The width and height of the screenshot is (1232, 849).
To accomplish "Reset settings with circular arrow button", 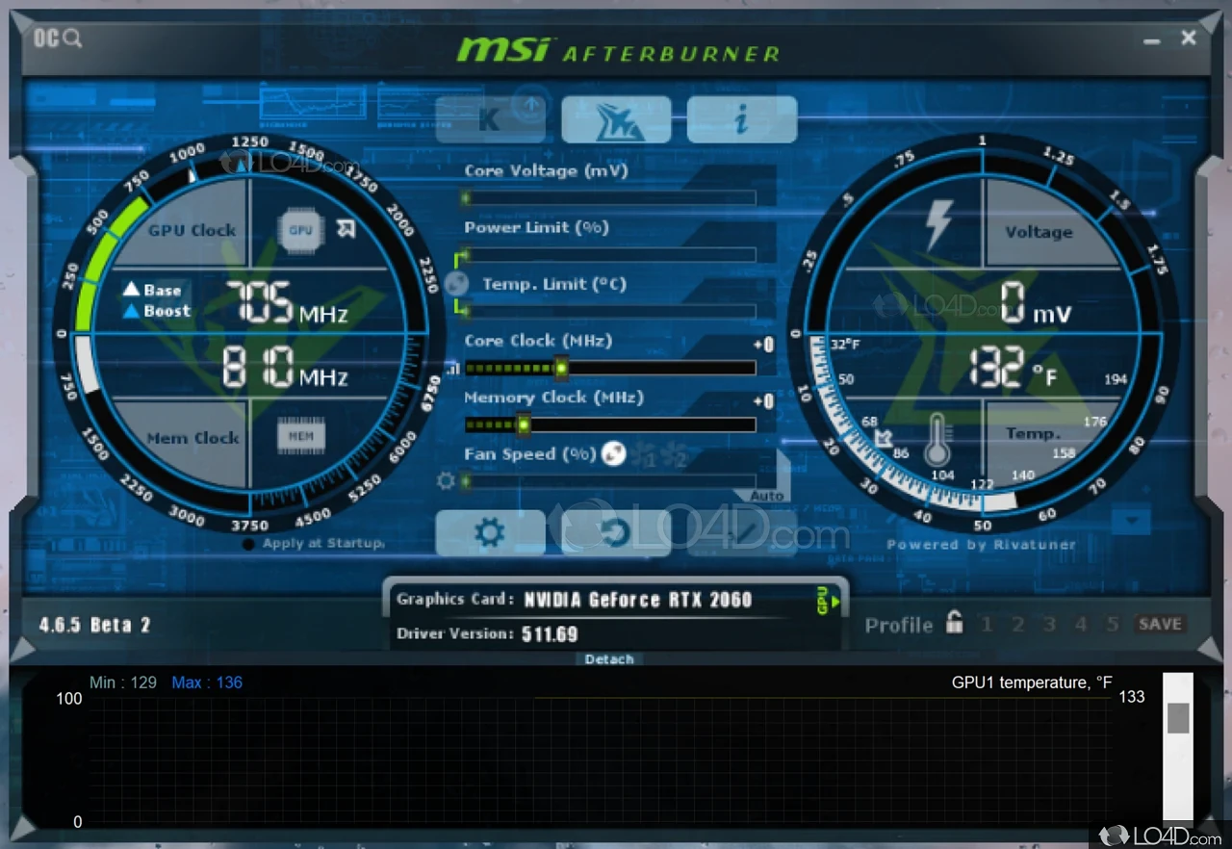I will [x=616, y=532].
